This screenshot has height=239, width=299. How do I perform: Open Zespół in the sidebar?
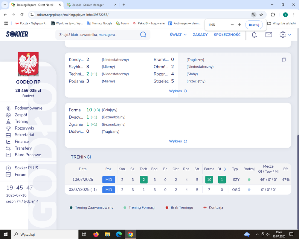click(x=21, y=115)
